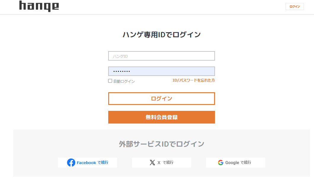This screenshot has height=180, width=314.
Task: Click the top-right ログイン header button
Action: [294, 7]
